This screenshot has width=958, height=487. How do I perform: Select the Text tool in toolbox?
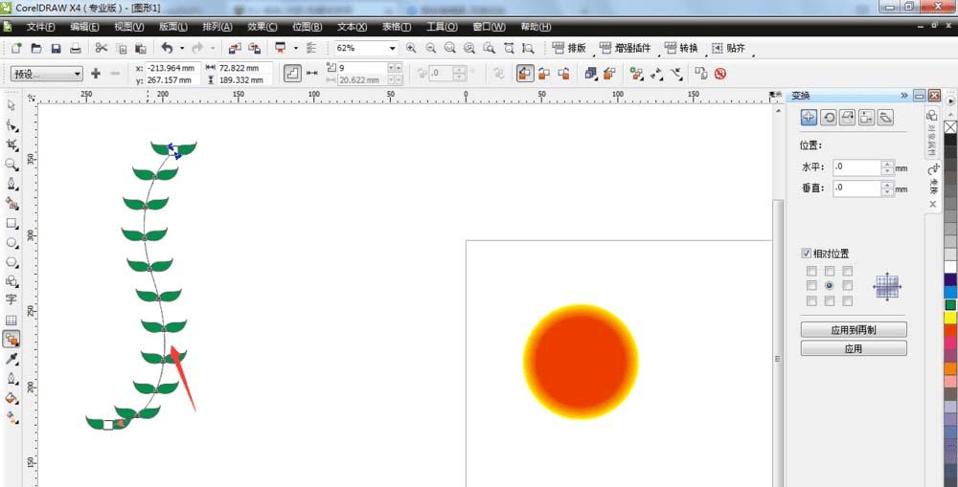pyautogui.click(x=11, y=299)
